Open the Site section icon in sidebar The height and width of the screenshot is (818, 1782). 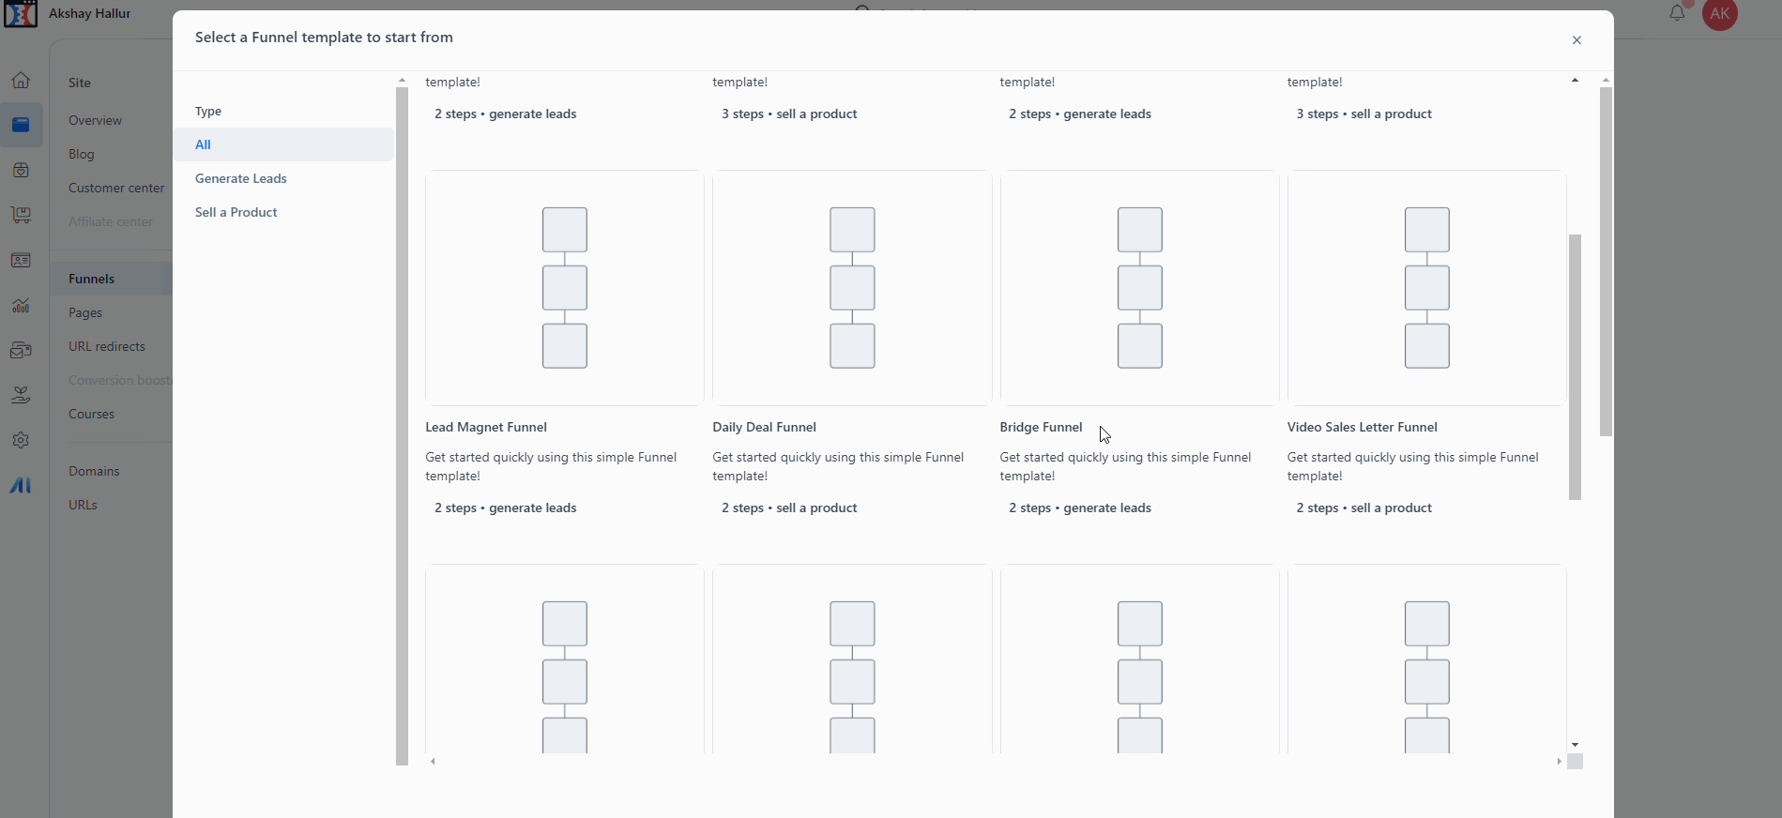(21, 125)
